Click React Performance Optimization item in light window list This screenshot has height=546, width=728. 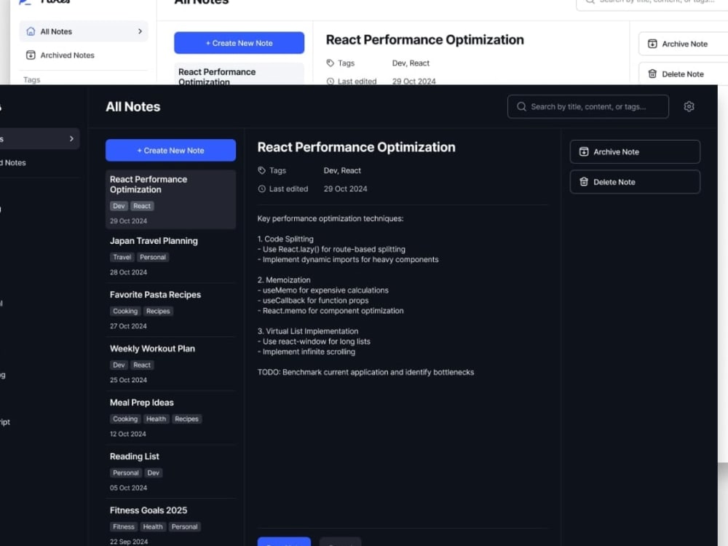coord(239,74)
